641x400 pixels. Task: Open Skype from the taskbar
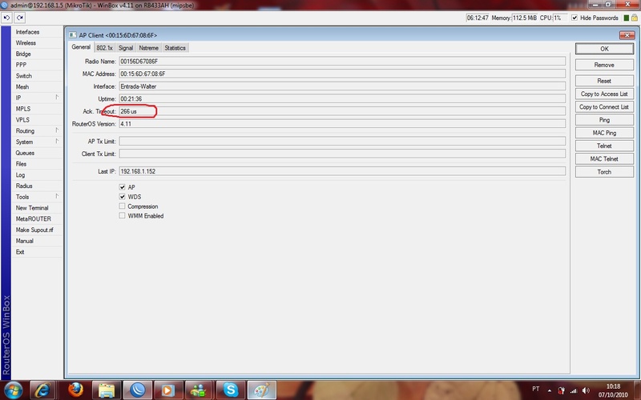[231, 390]
